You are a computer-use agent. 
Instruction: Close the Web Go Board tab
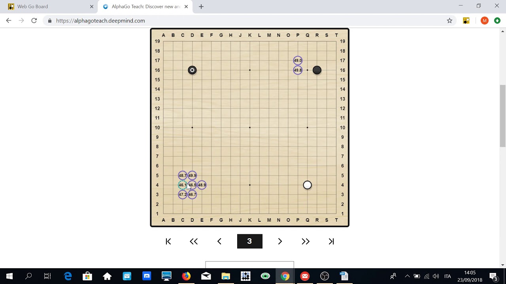click(92, 6)
